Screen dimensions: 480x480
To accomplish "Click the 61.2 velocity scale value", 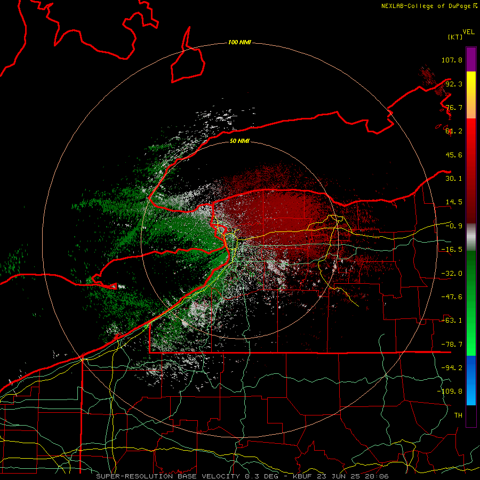I will (x=454, y=131).
